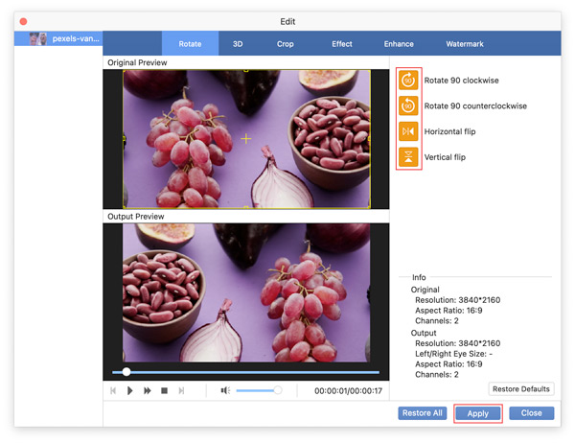The height and width of the screenshot is (443, 575).
Task: Click the Rotate 90 counterclockwise icon
Action: pos(408,106)
